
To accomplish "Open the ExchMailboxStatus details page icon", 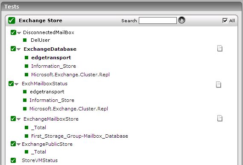I will click(x=219, y=84).
